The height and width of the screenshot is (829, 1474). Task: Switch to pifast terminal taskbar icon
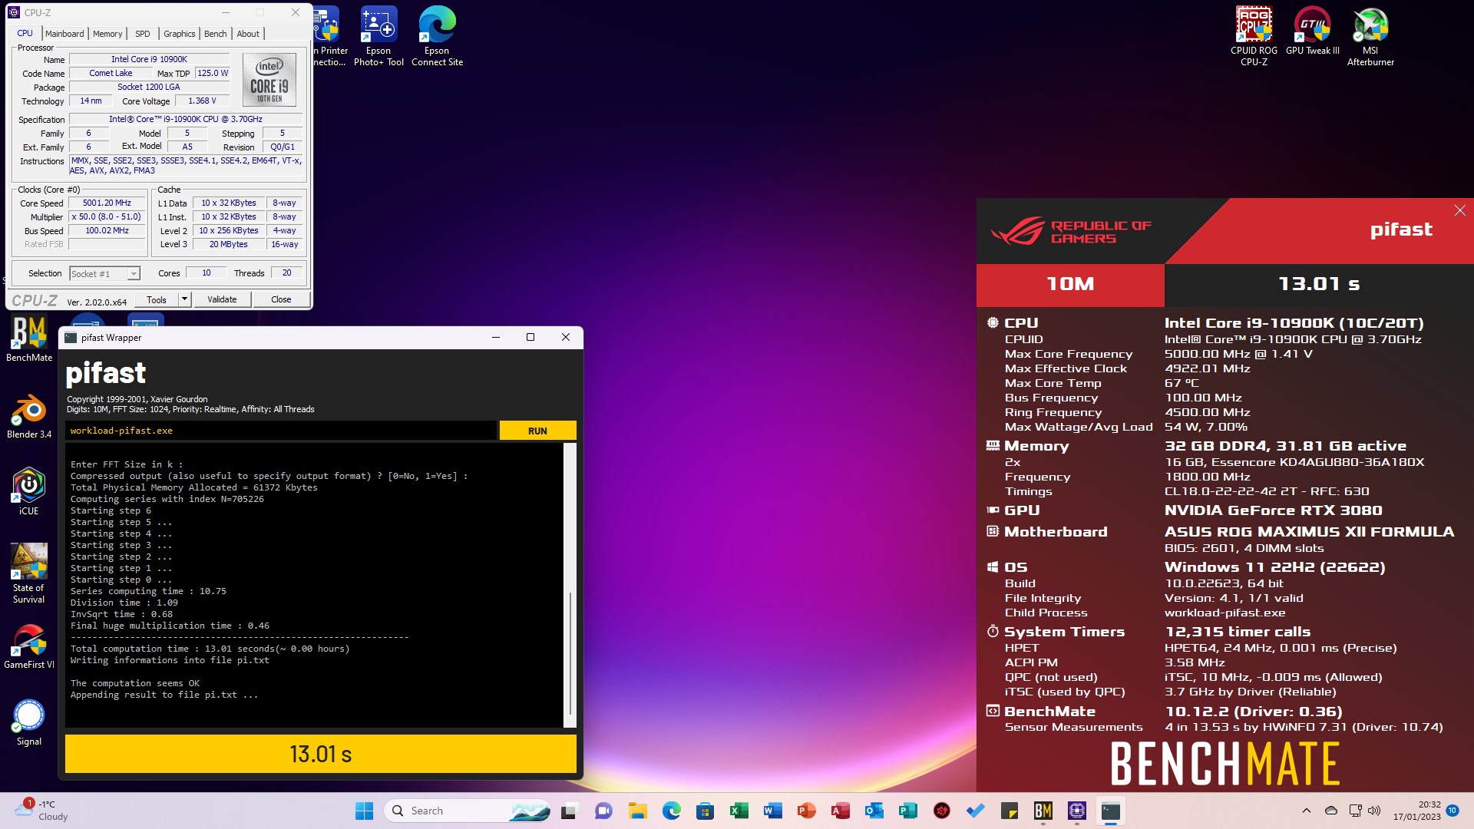point(1110,811)
